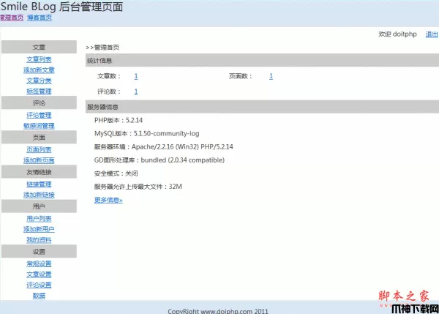Open 文章分类 in the sidebar
The width and height of the screenshot is (439, 314).
(x=39, y=81)
